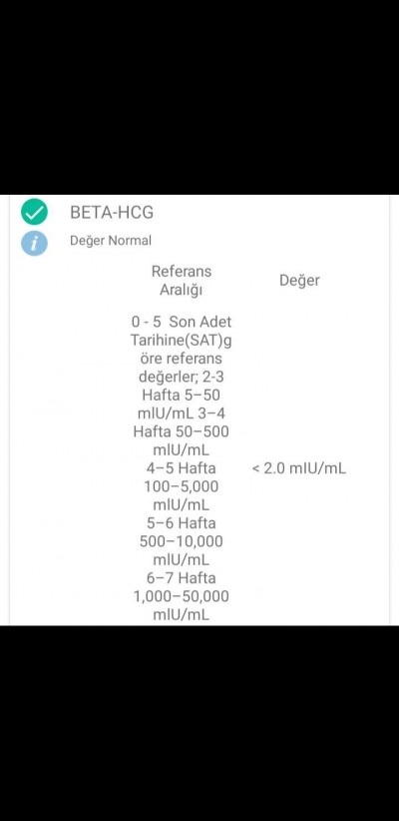This screenshot has width=399, height=821.
Task: Click the 'öre referans' text line
Action: click(x=181, y=359)
